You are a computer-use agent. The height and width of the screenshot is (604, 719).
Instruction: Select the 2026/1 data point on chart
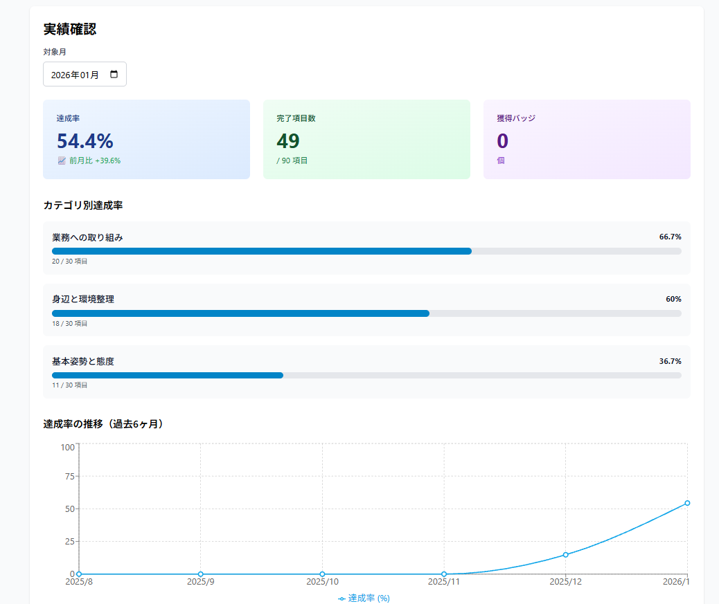click(687, 503)
